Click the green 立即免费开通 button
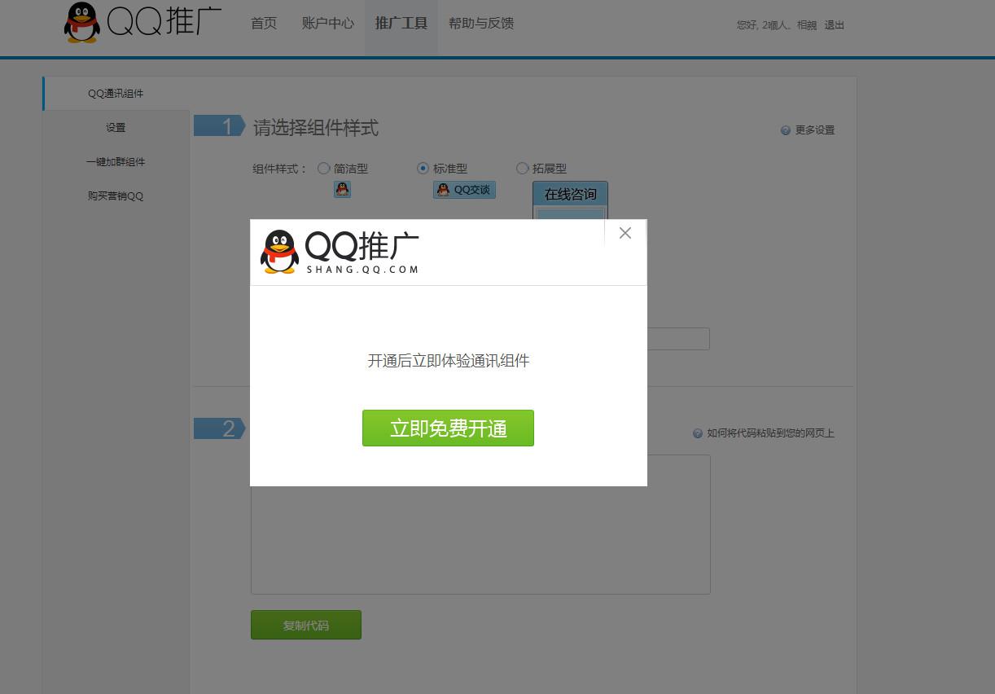 click(448, 428)
